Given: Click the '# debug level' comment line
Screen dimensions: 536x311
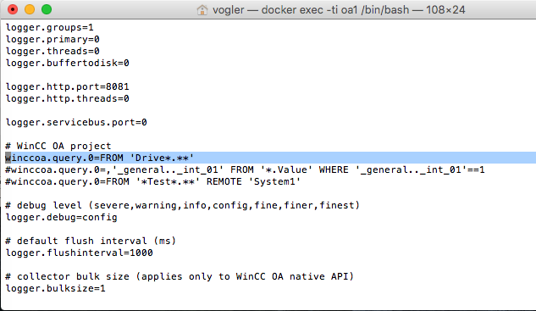Looking at the screenshot, I should click(183, 205).
